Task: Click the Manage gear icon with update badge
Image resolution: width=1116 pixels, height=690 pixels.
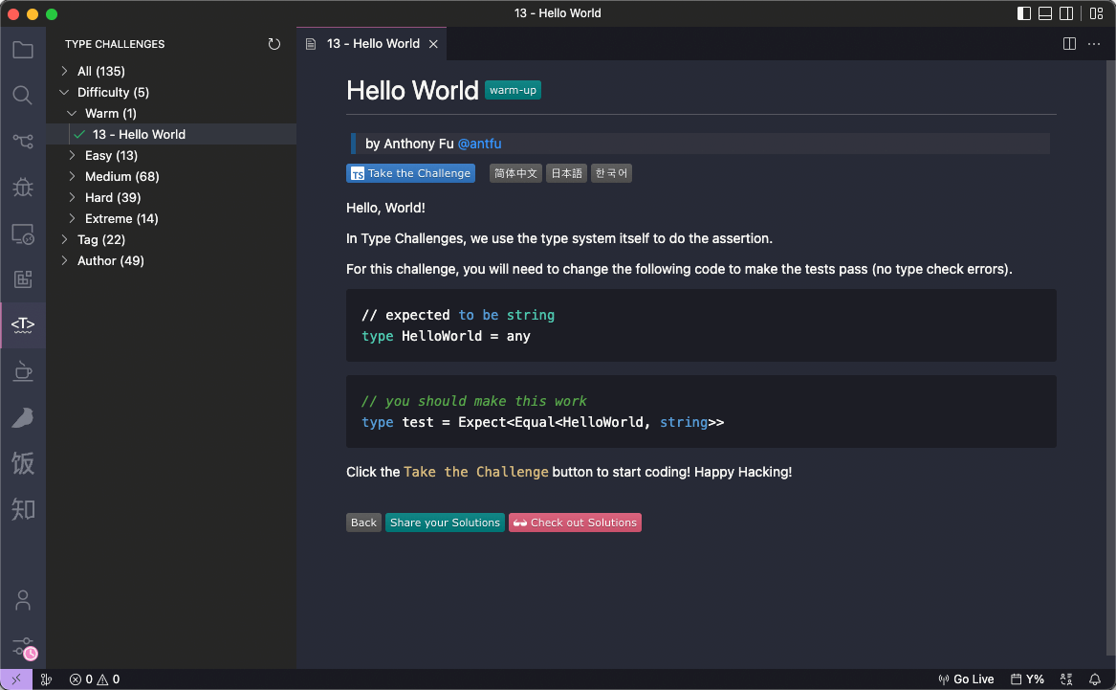Action: coord(22,647)
